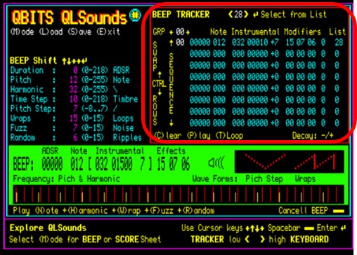The height and width of the screenshot is (255, 357).
Task: Click the (C)lear tracker button
Action: 168,136
